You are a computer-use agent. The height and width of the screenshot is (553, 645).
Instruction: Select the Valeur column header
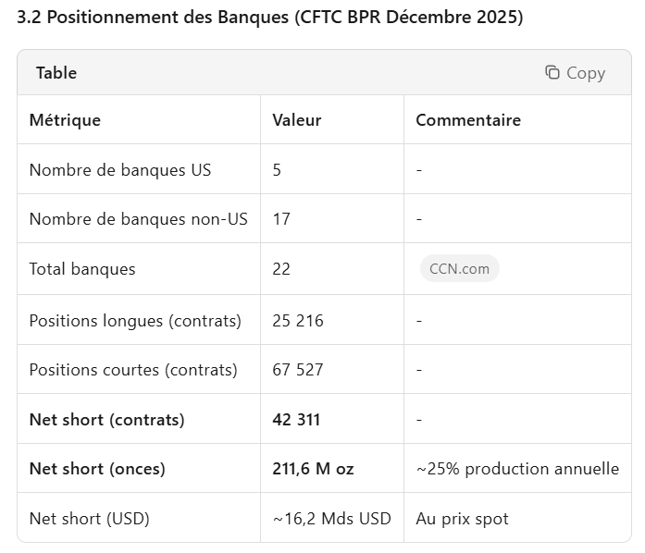(x=297, y=120)
